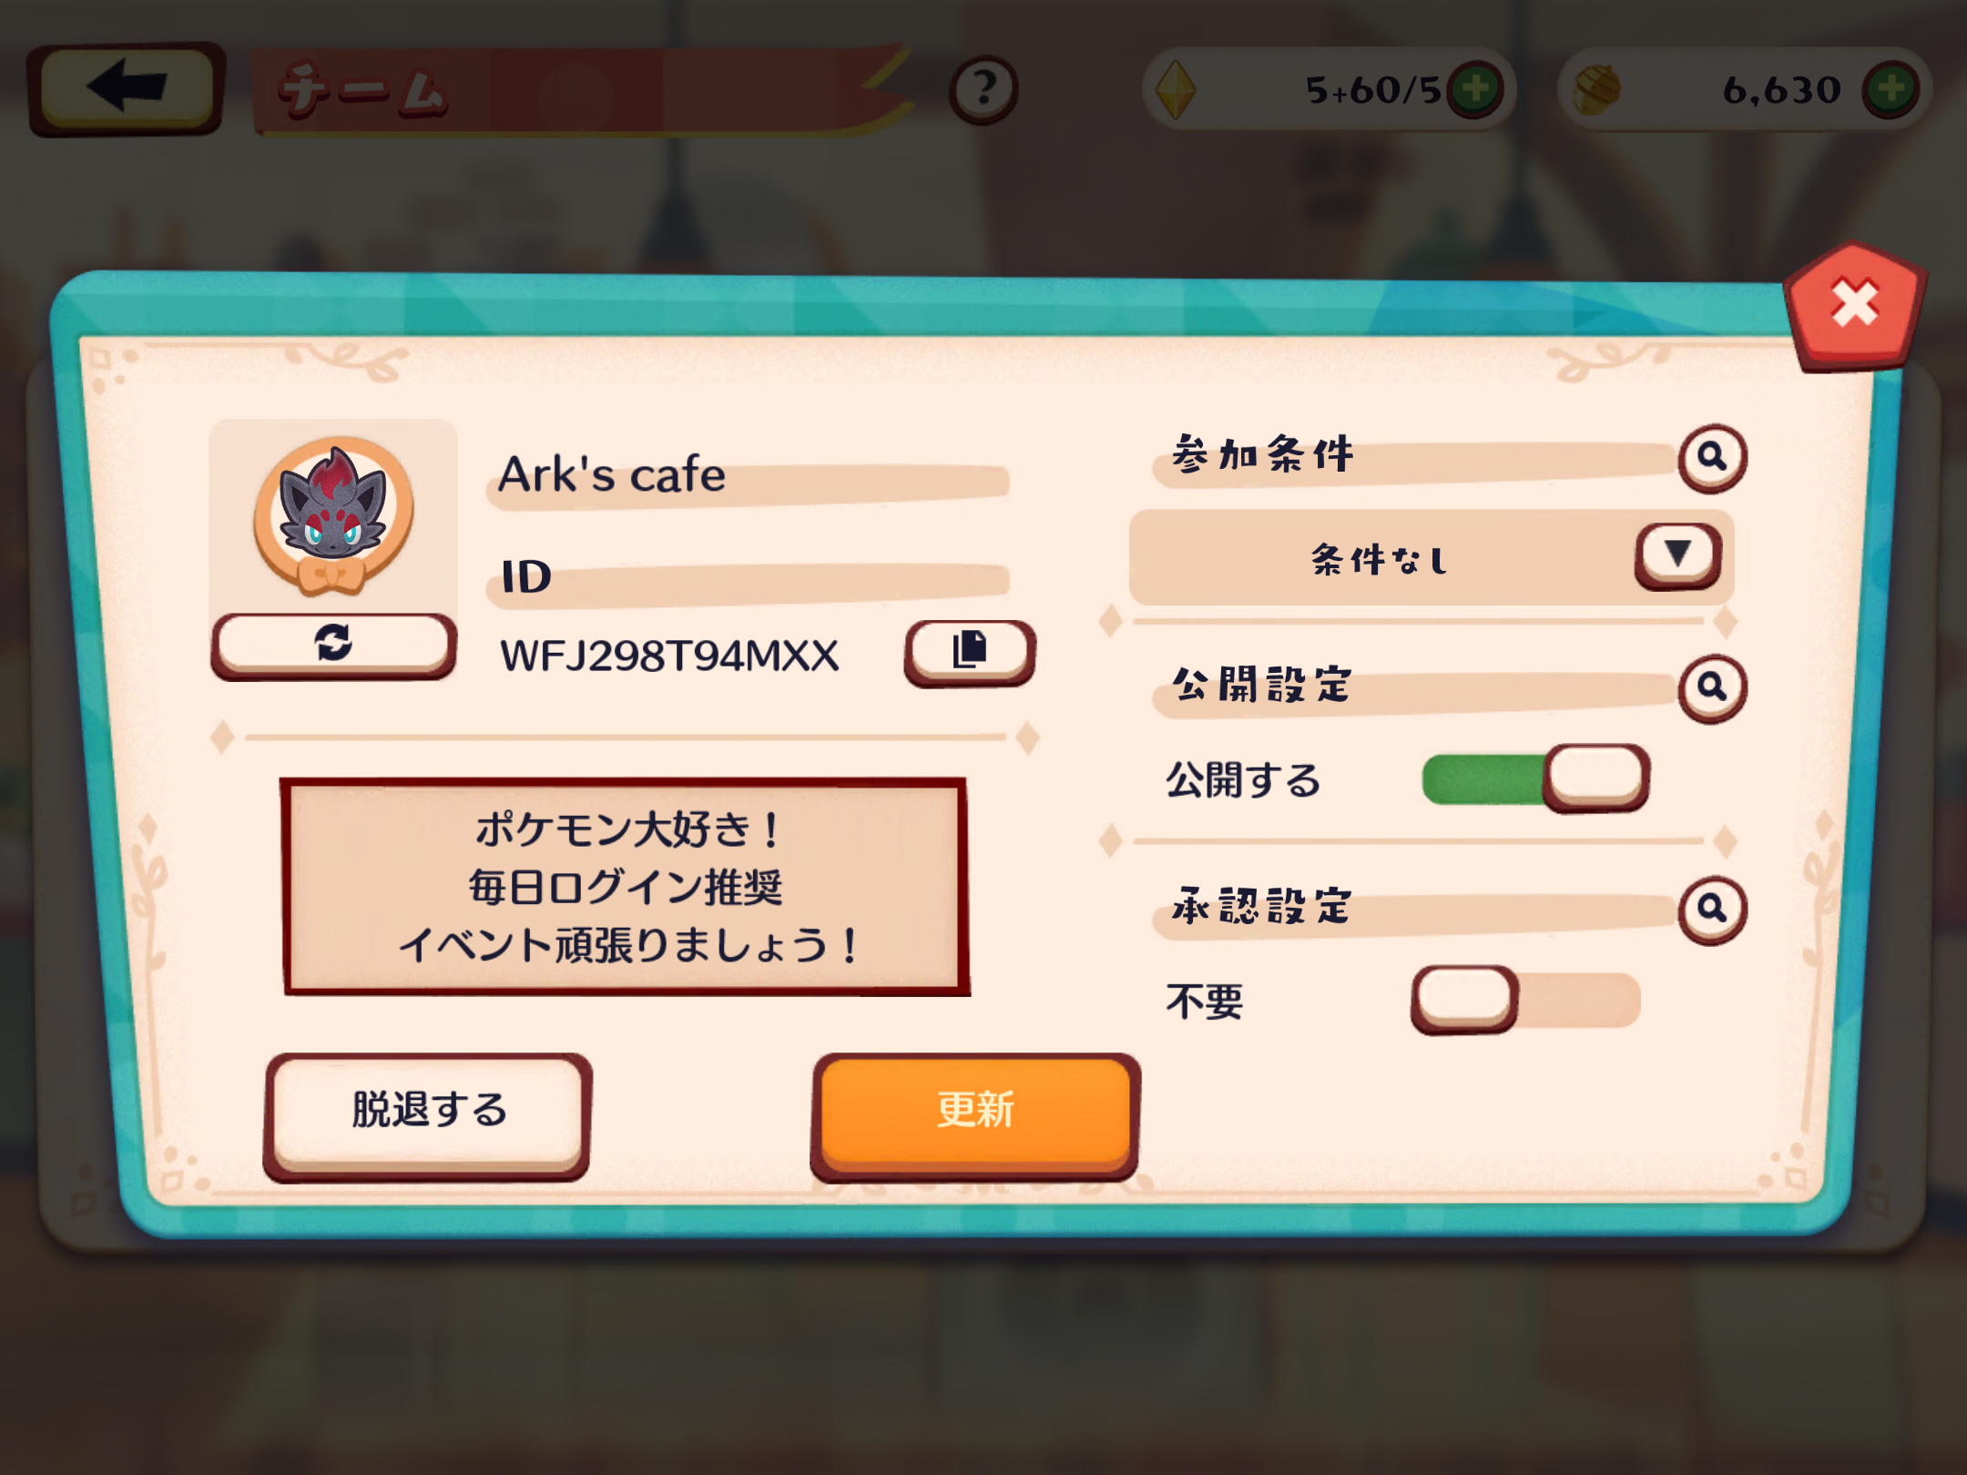Tap the back arrow button
Viewport: 1967px width, 1475px height.
126,88
